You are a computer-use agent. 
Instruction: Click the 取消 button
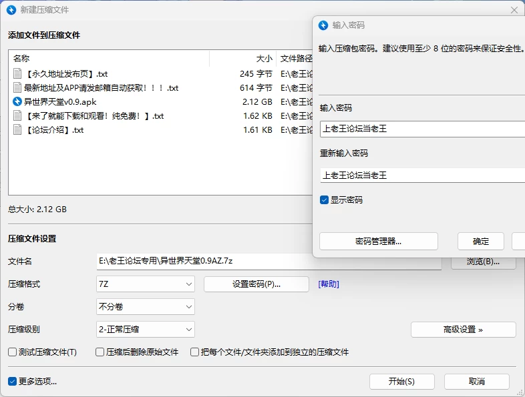[477, 382]
